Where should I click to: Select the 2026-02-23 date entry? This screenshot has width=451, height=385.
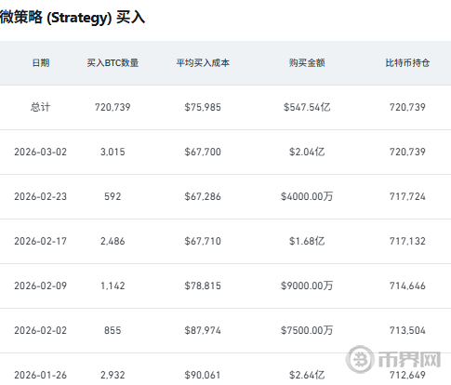tap(40, 196)
